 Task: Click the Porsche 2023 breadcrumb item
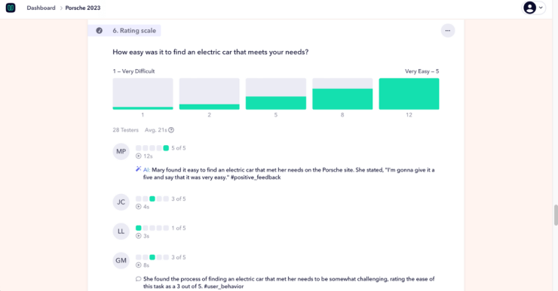(83, 8)
